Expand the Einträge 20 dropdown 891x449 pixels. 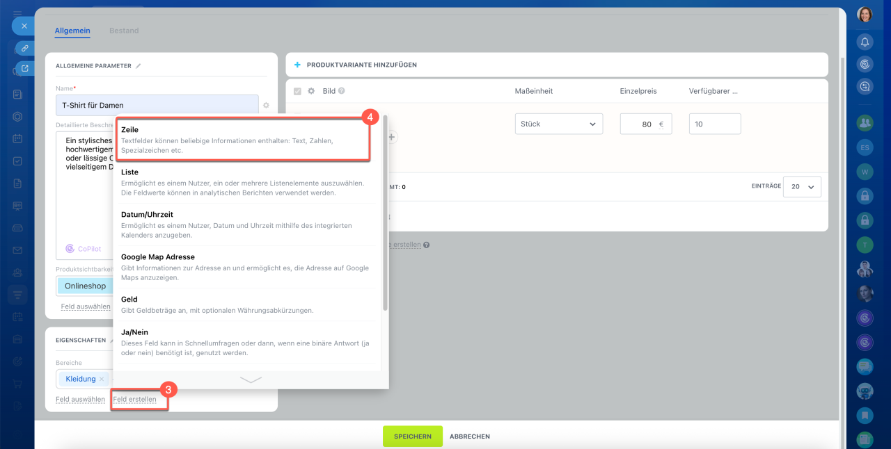pos(802,186)
